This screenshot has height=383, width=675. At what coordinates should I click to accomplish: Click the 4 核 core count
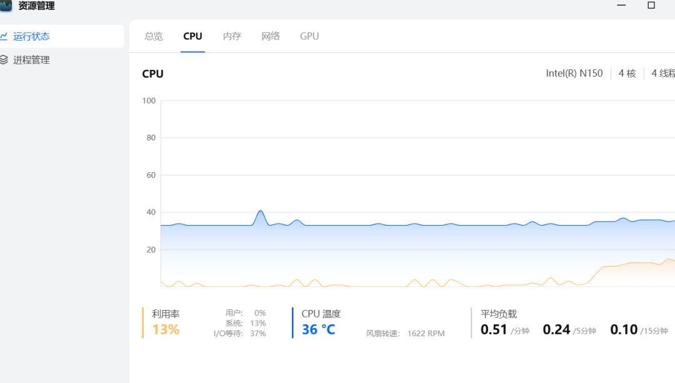click(627, 73)
